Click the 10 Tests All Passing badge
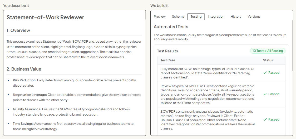This screenshot has height=139, width=296. (x=268, y=51)
